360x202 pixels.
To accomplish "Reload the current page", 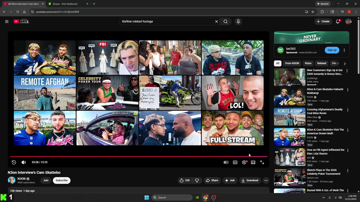I will (x=17, y=12).
